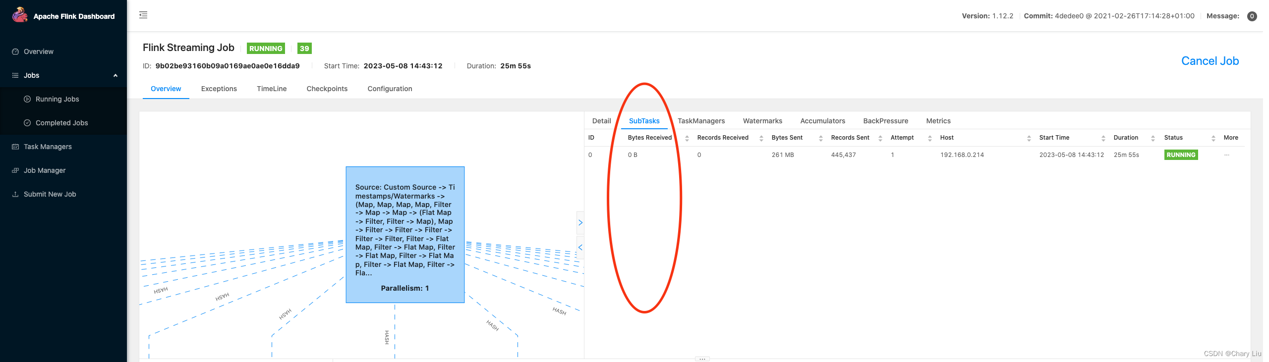Go to Job Manager page
This screenshot has height=362, width=1269.
coord(45,170)
